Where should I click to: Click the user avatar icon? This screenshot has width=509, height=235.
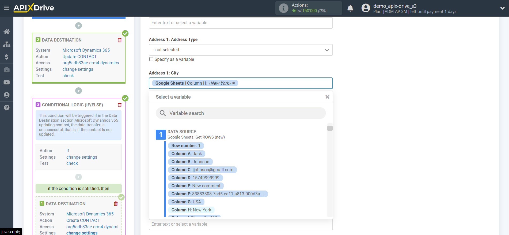coord(366,8)
